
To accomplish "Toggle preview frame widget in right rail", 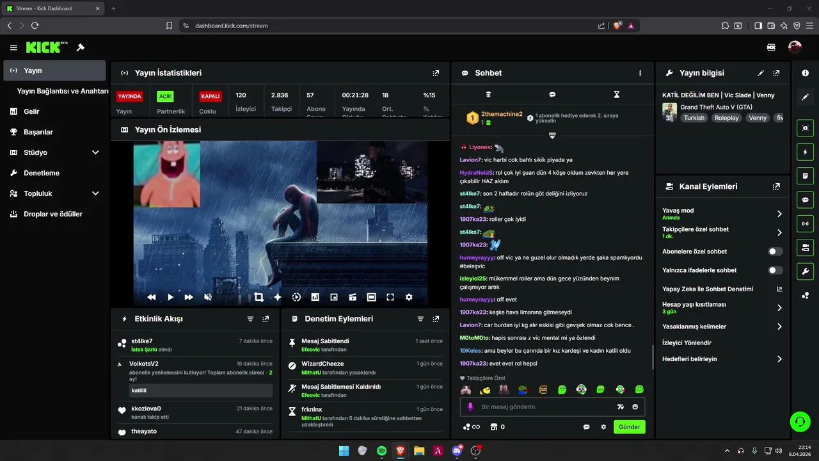I will 805,128.
